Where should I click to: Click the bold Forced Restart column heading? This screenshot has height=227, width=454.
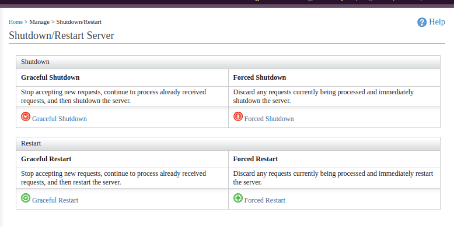click(256, 159)
